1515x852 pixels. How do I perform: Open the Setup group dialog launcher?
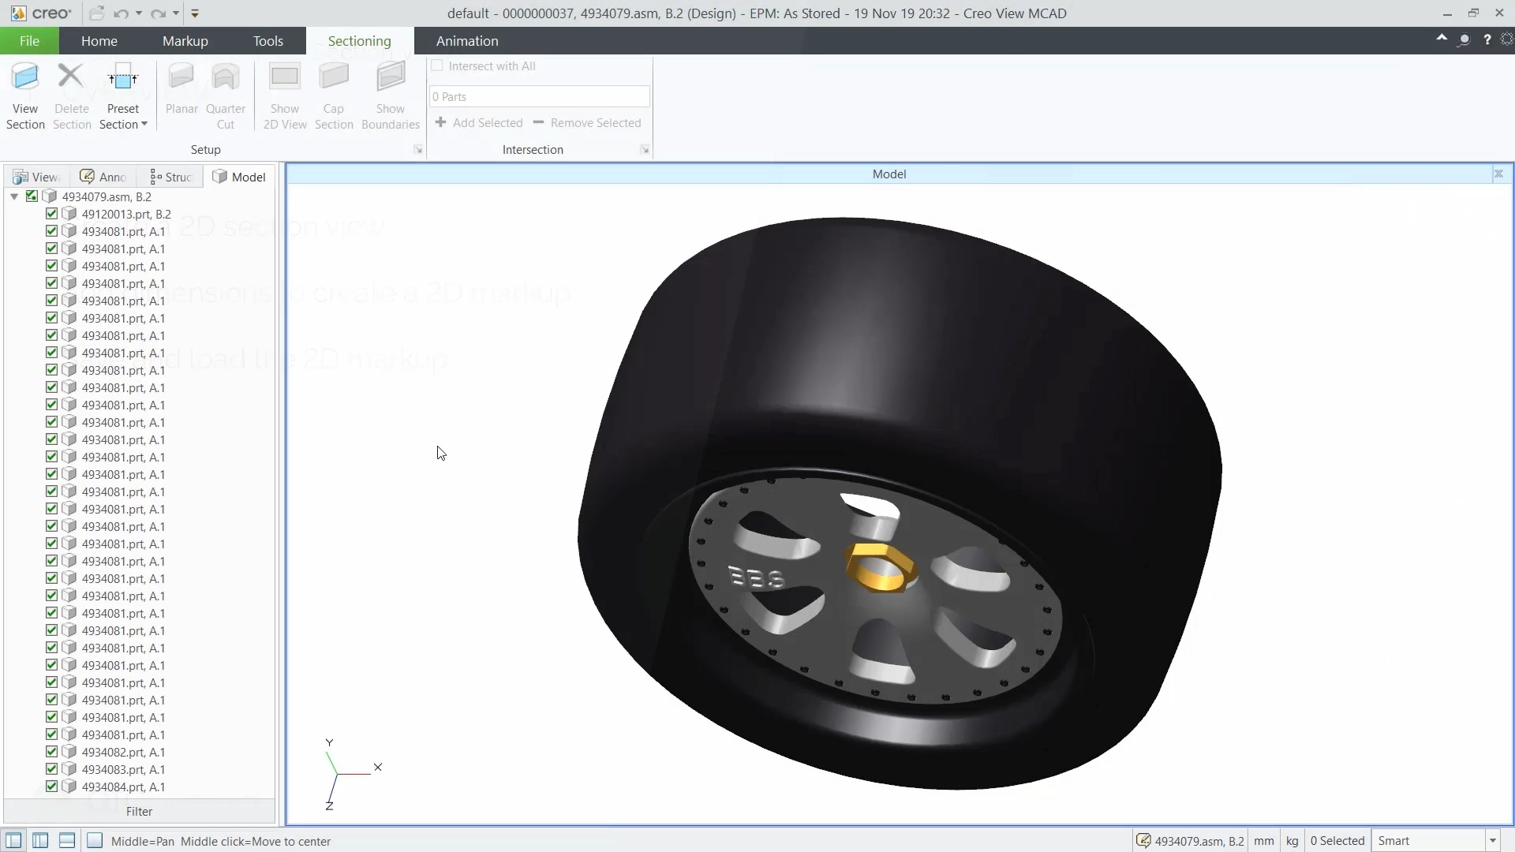click(418, 150)
